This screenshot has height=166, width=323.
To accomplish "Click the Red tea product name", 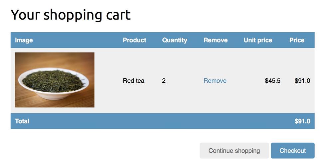I will (x=133, y=81).
